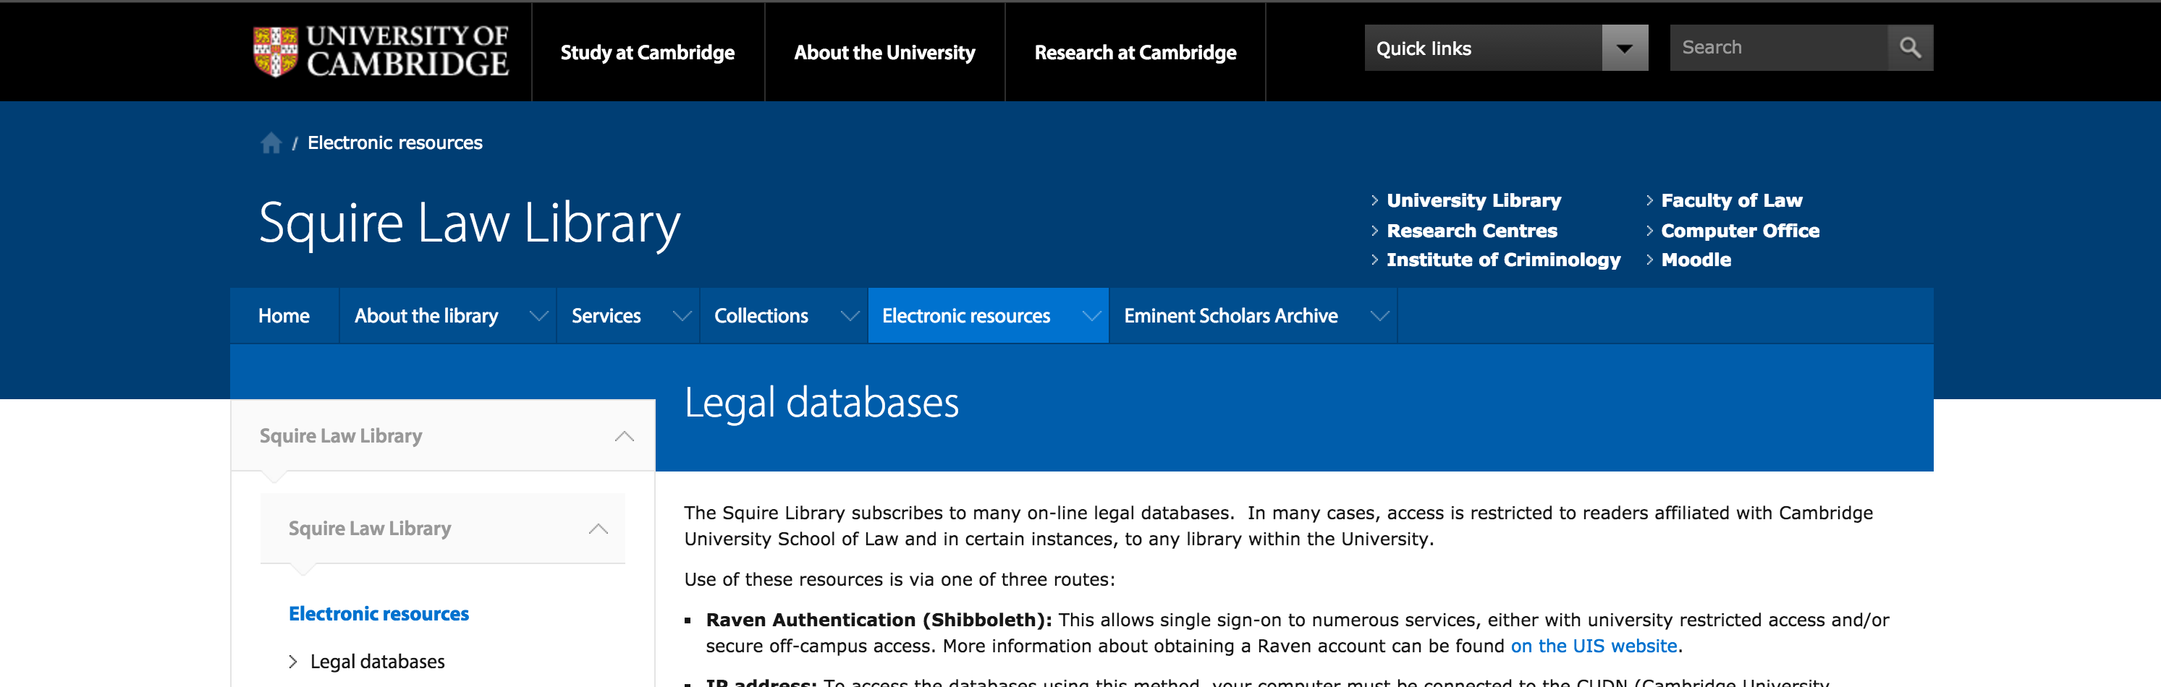The width and height of the screenshot is (2161, 687).
Task: Click the University of Cambridge wordmark text
Action: click(407, 51)
